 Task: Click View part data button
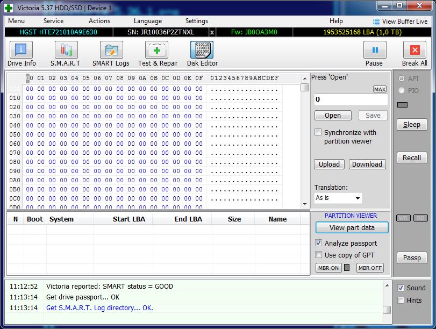(x=352, y=228)
